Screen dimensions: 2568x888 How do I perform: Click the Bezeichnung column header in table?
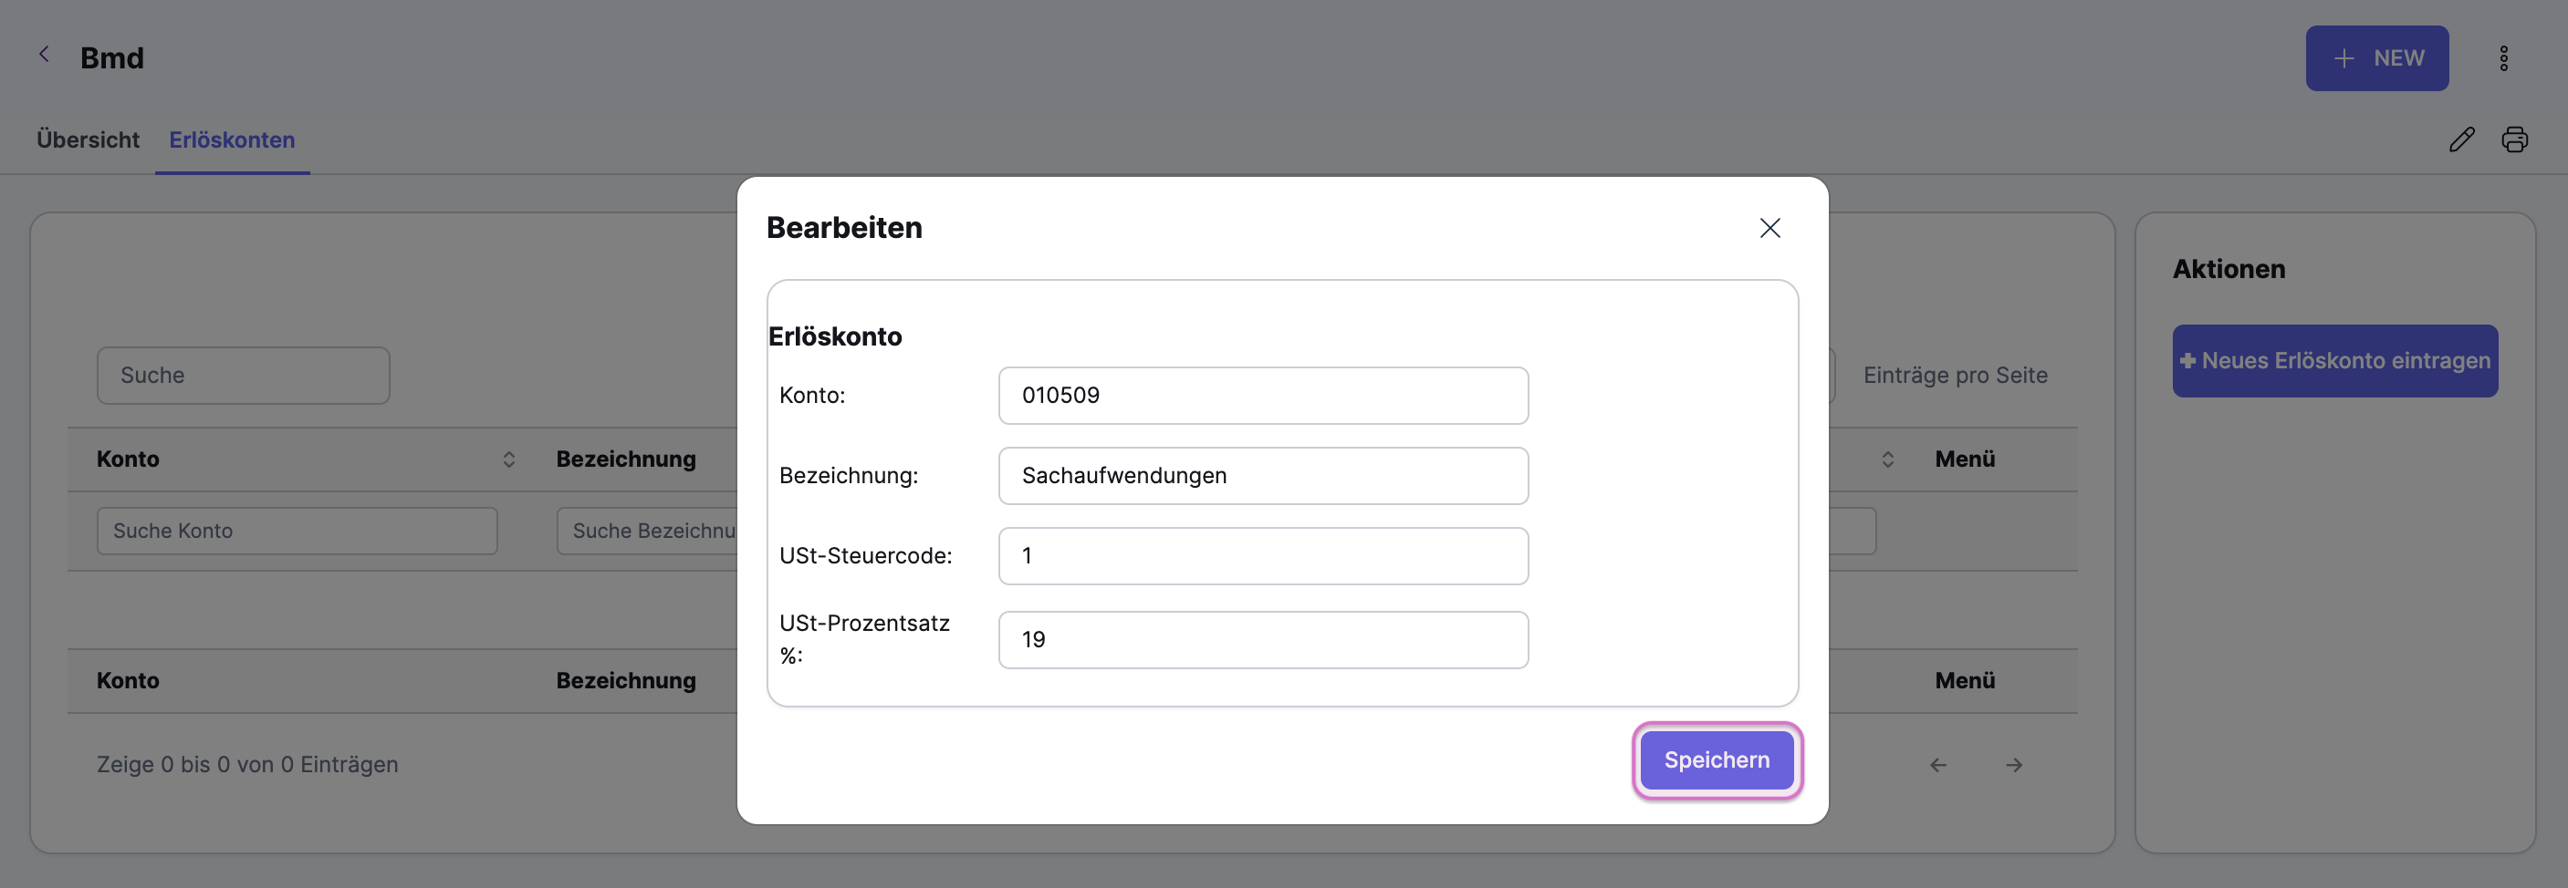coord(626,459)
